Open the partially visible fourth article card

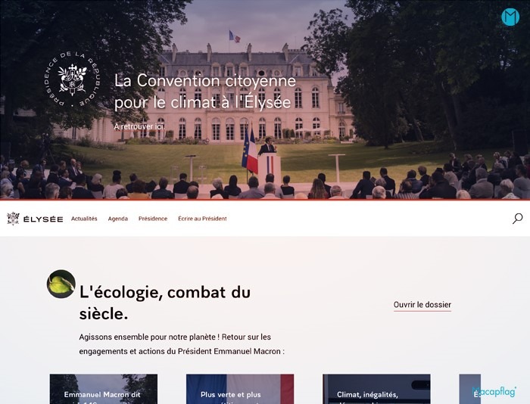(x=470, y=389)
